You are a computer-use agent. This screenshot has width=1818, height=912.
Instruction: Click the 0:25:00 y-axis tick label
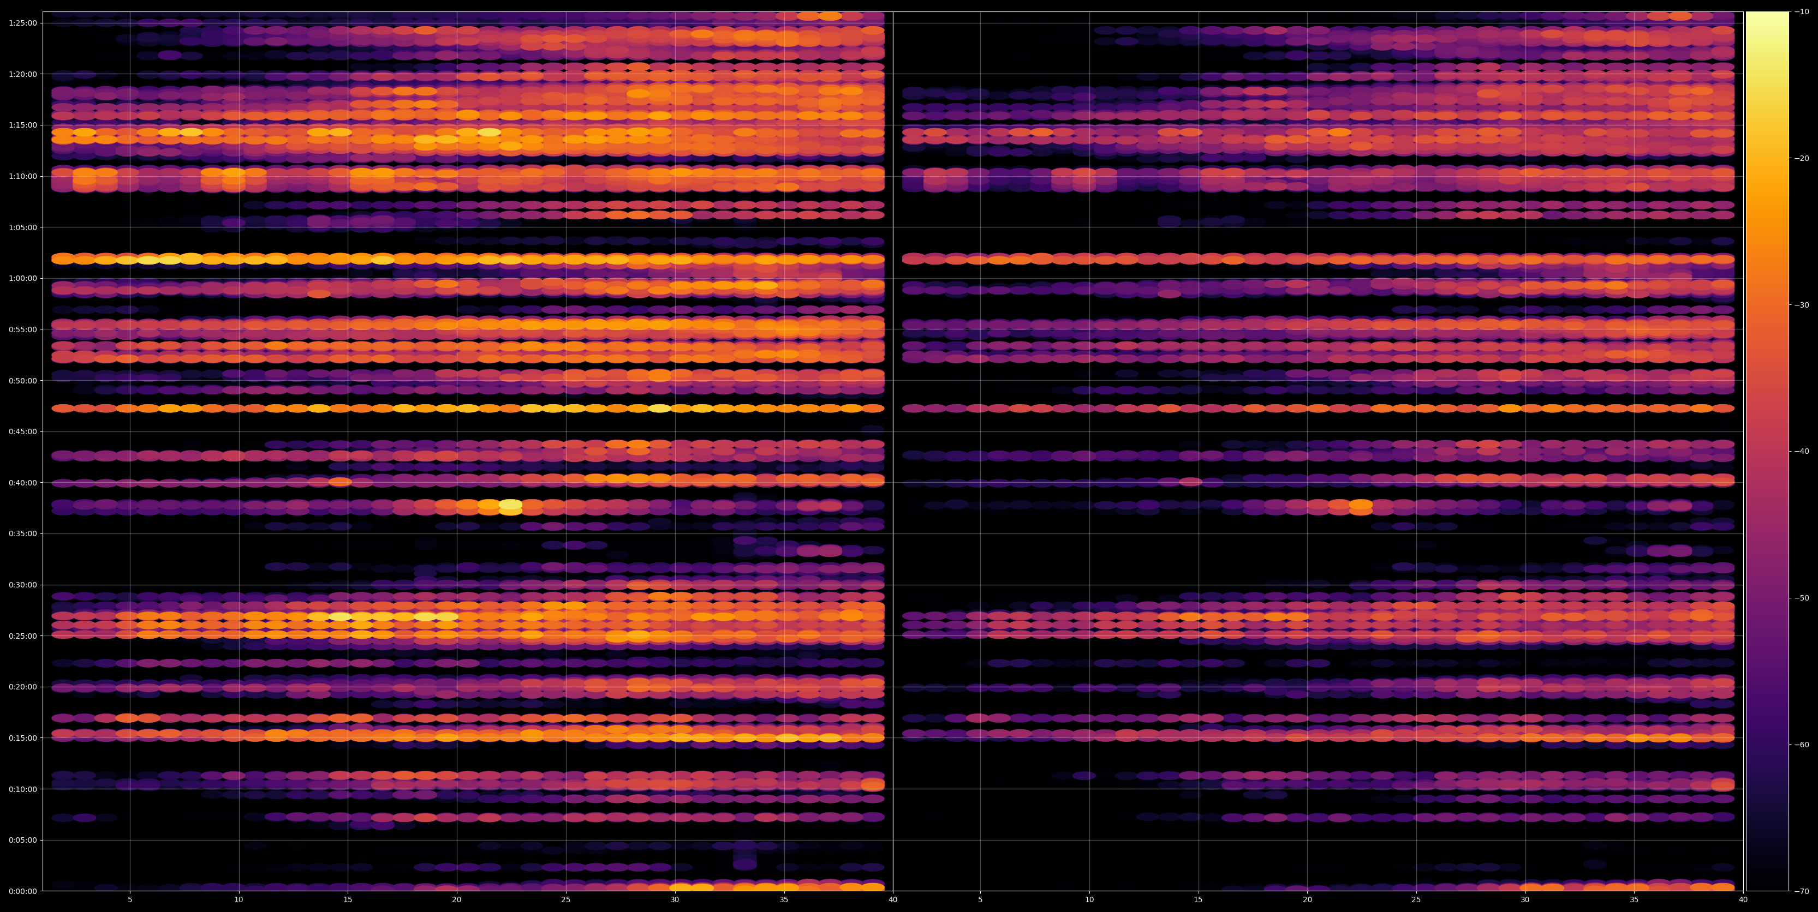coord(23,635)
